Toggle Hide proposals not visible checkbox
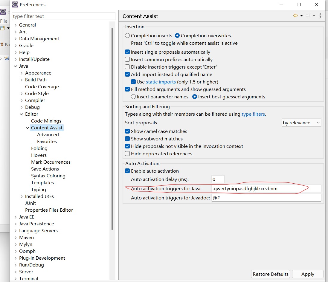 pos(127,146)
